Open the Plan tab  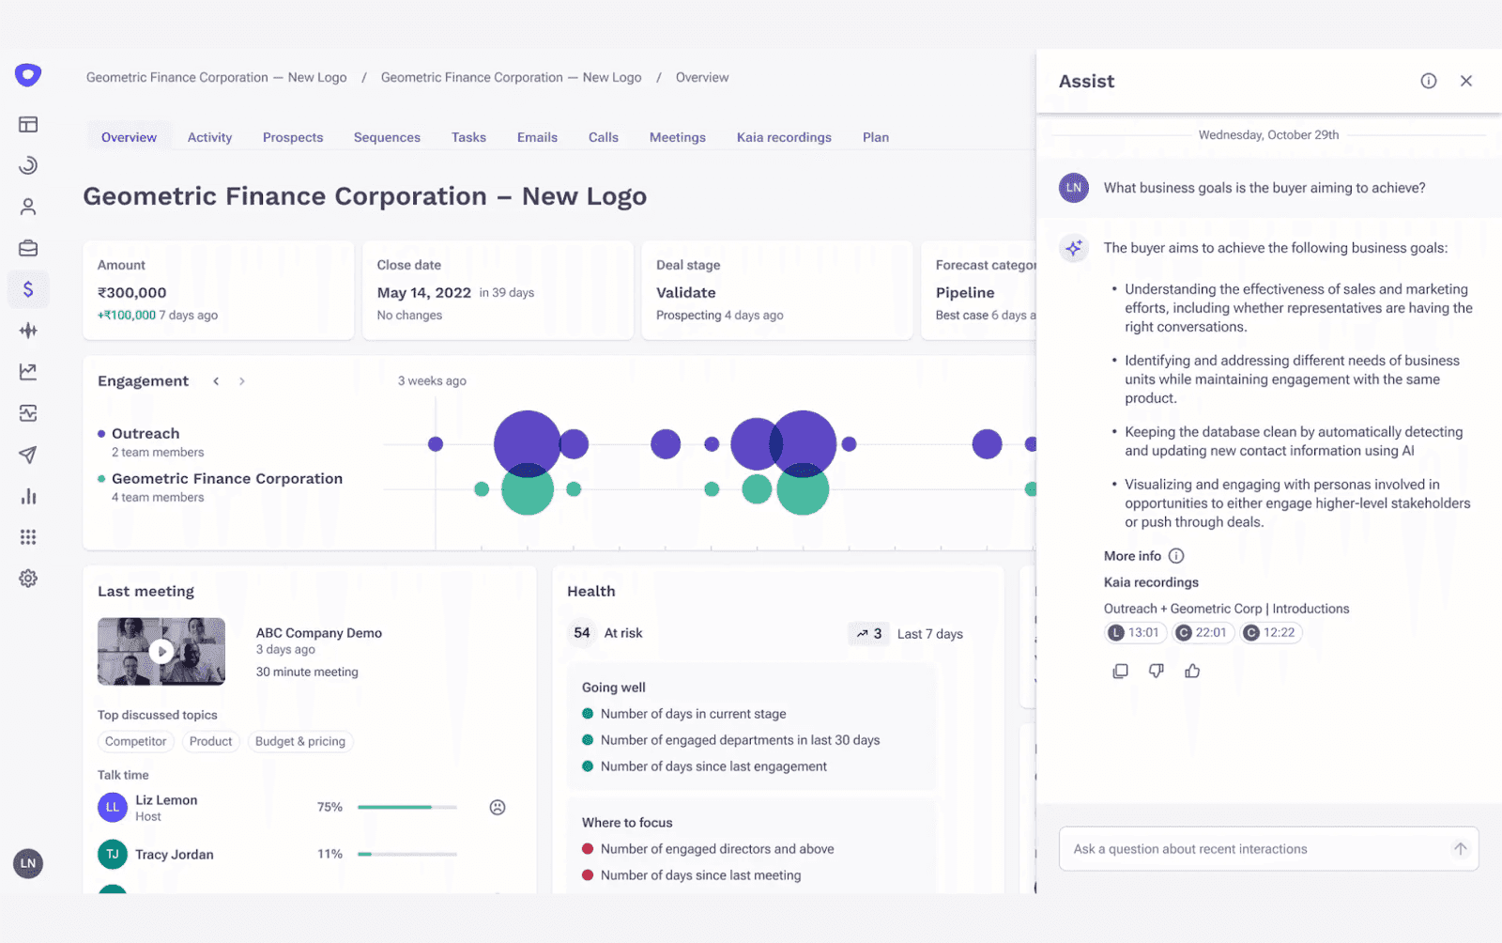(876, 137)
